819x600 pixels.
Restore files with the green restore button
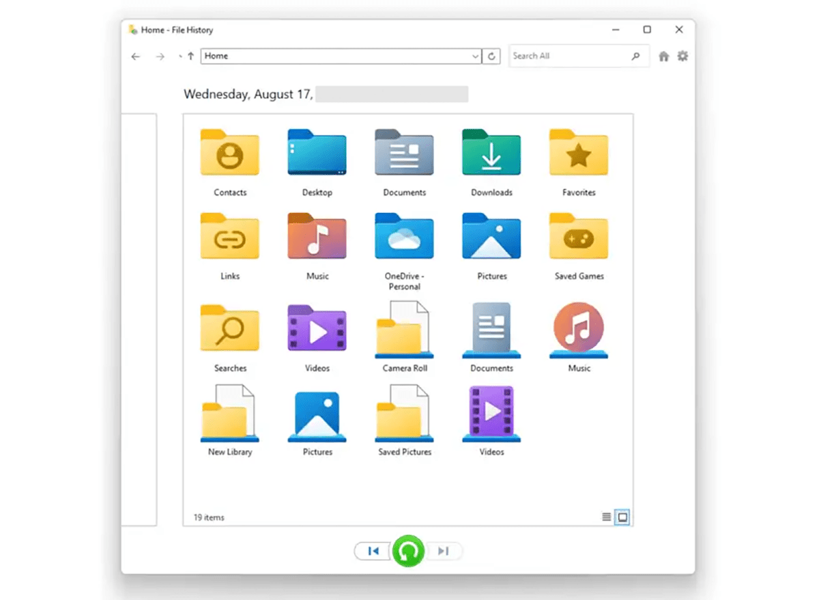point(407,551)
